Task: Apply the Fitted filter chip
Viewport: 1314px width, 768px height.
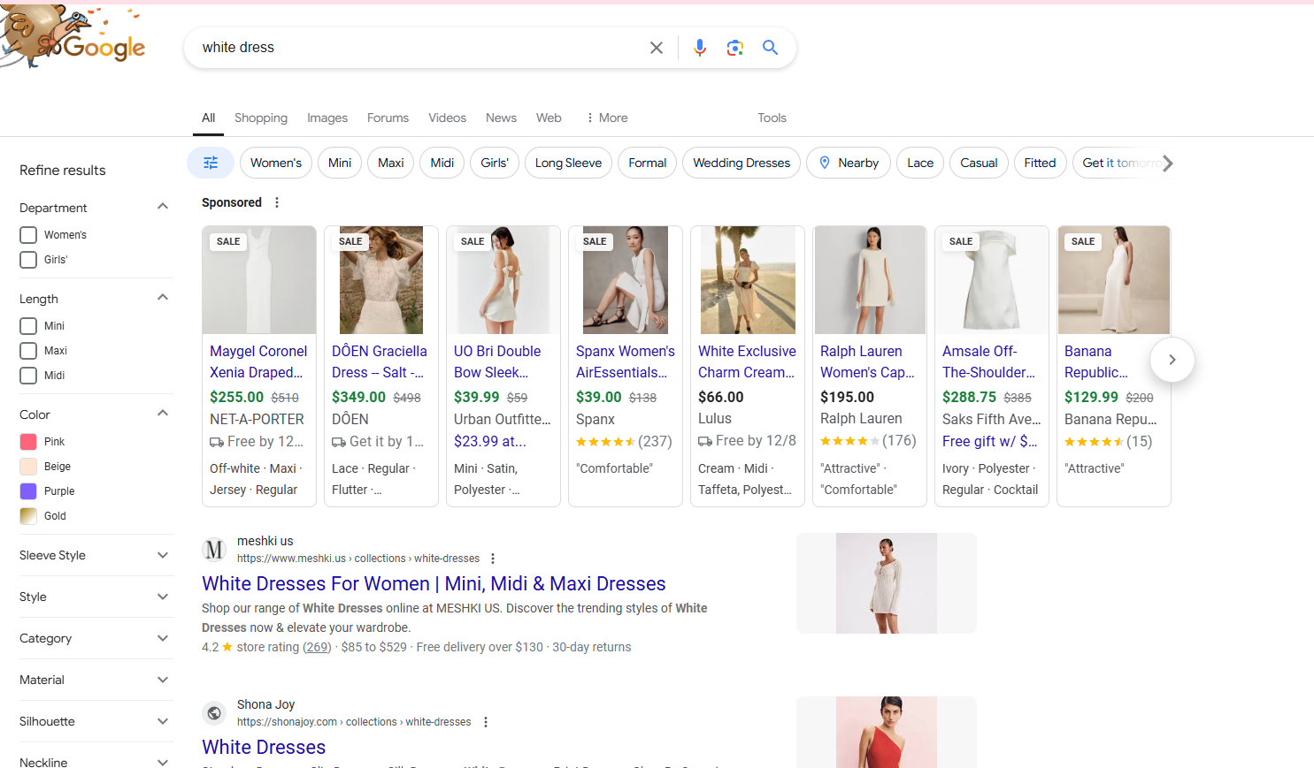Action: pos(1040,163)
